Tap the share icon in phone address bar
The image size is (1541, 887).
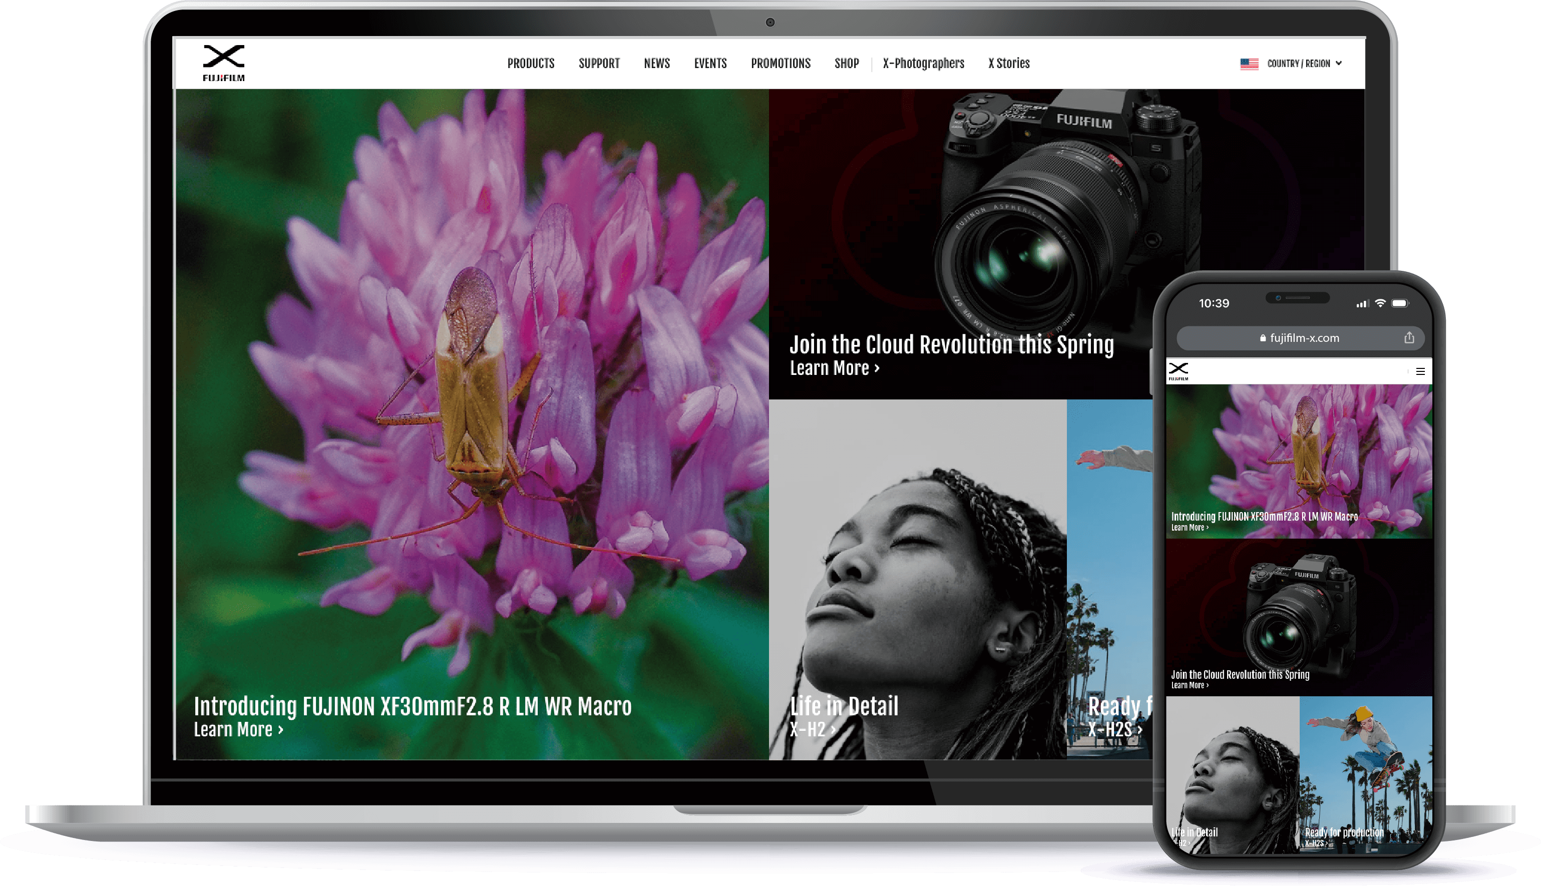point(1409,337)
